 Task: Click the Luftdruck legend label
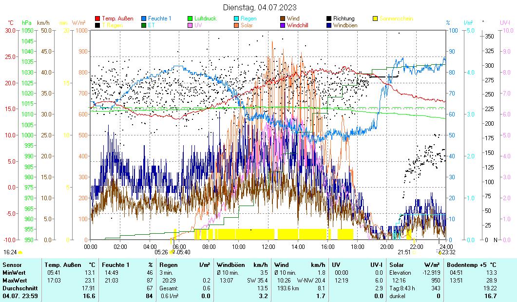[x=206, y=19]
